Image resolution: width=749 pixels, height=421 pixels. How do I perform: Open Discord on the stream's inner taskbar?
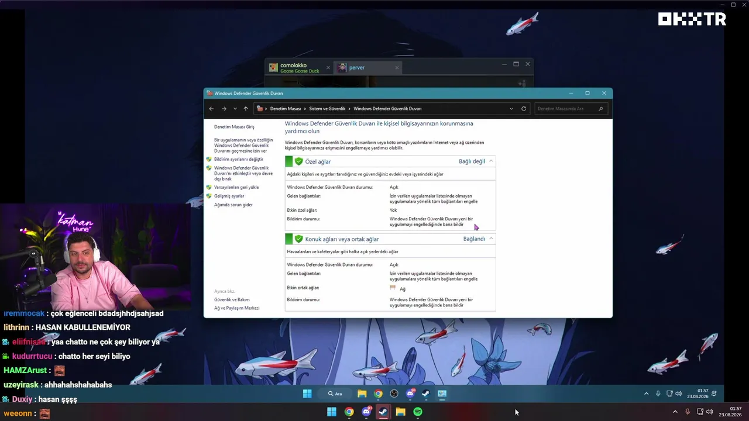point(410,394)
